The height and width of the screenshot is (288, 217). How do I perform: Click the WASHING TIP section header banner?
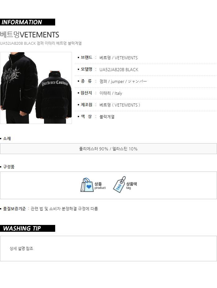point(28,228)
